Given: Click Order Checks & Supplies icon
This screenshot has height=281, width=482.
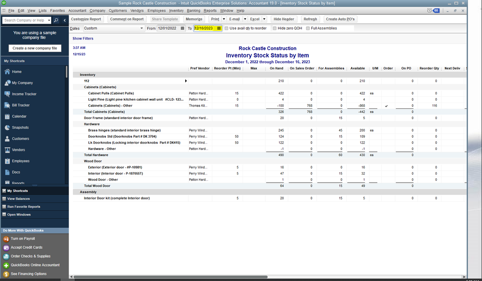Looking at the screenshot, I should [x=6, y=256].
